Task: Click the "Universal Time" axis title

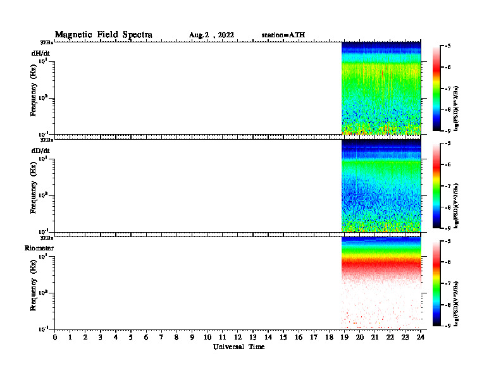Action: click(x=238, y=347)
